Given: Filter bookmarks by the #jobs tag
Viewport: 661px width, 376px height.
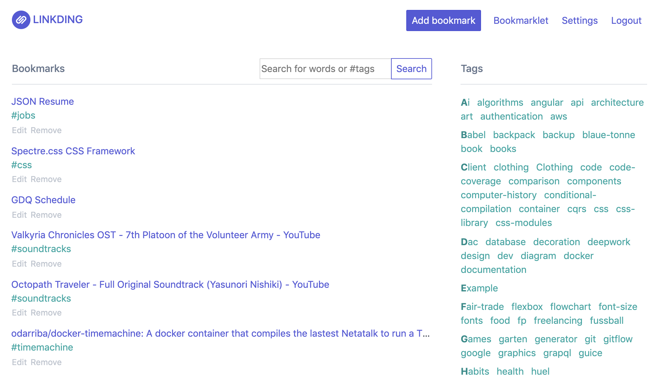Looking at the screenshot, I should [x=23, y=115].
